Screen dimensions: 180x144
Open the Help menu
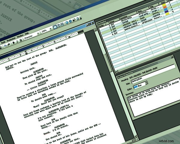tap(27, 34)
